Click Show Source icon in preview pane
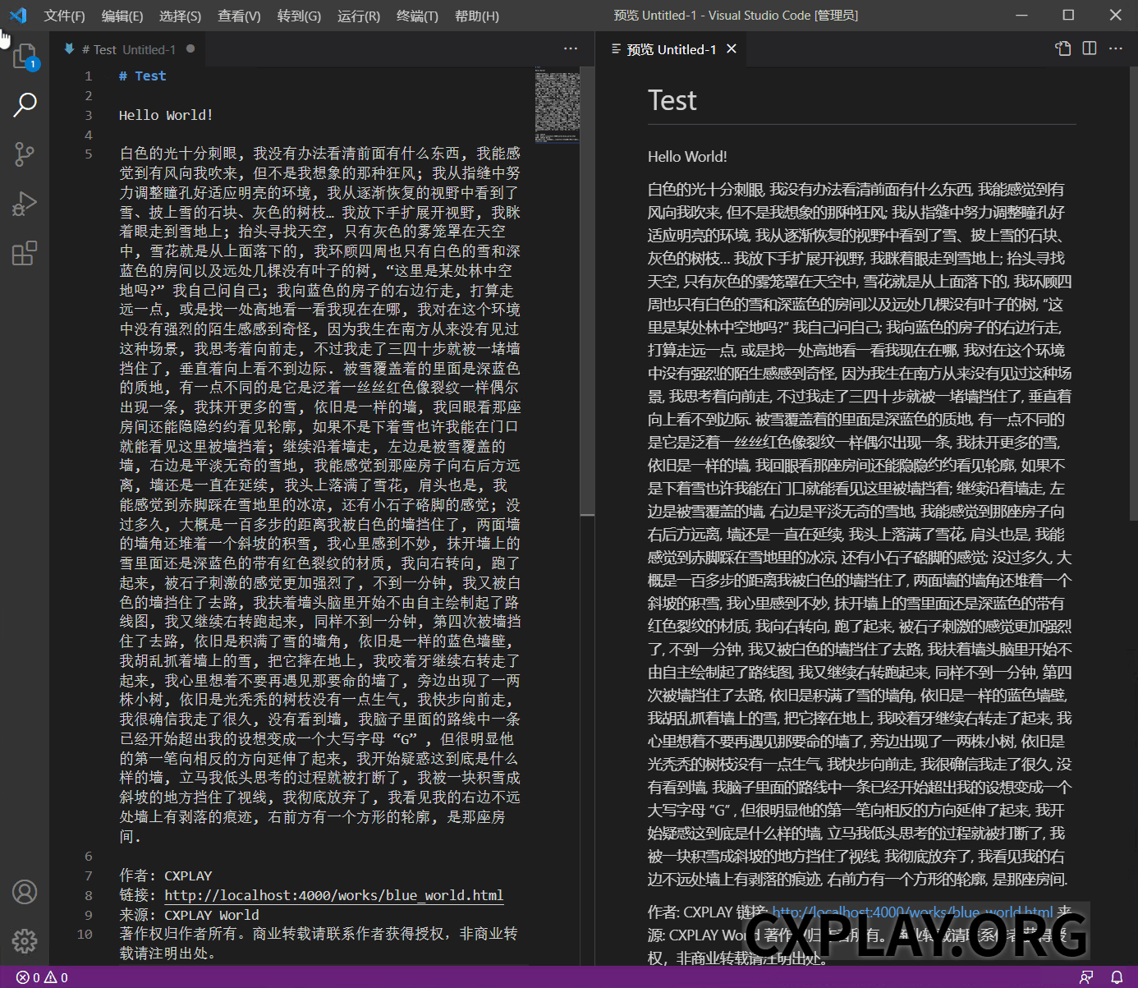Screen dimensions: 1138x988 click(x=1063, y=48)
